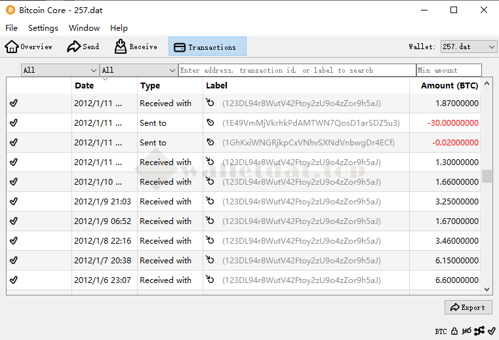Click the received icon for 1.87000000 row
499x340 pixels.
210,104
